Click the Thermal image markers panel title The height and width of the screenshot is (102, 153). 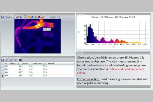(11, 57)
